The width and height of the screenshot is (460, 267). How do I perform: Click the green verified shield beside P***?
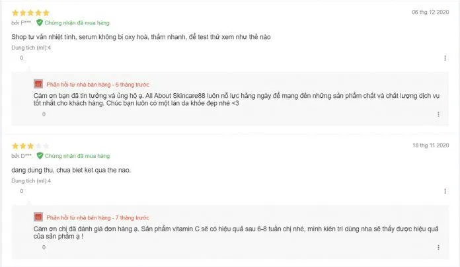(x=40, y=22)
